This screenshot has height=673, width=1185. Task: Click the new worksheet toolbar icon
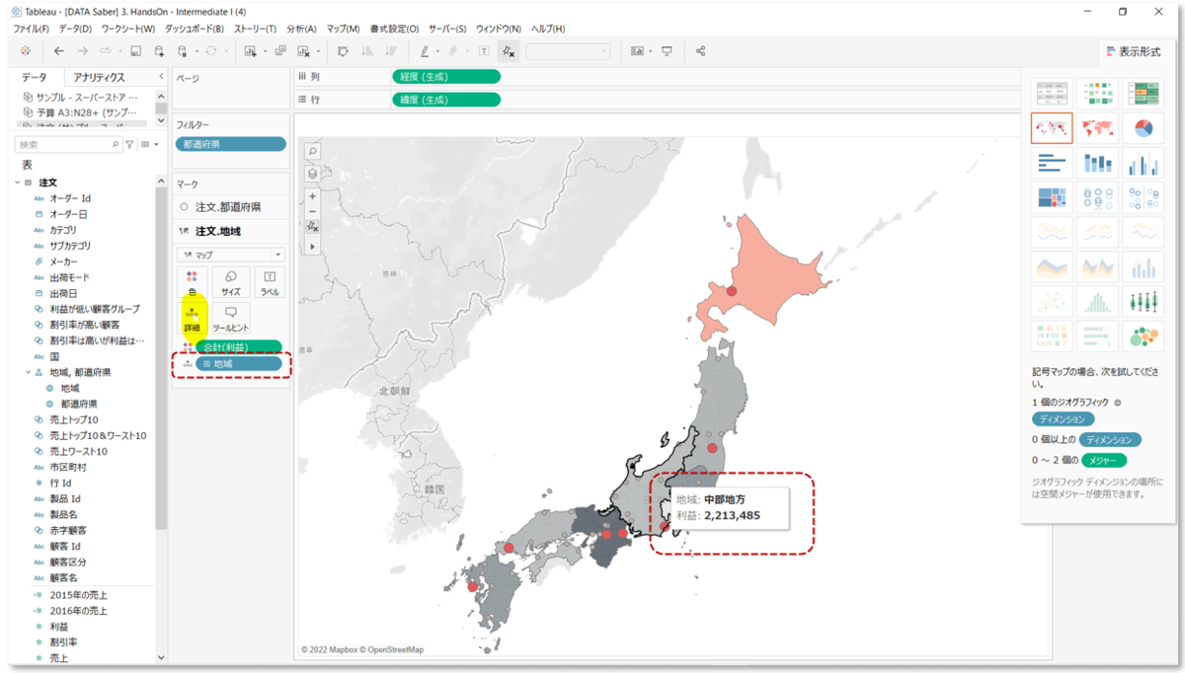tap(251, 50)
